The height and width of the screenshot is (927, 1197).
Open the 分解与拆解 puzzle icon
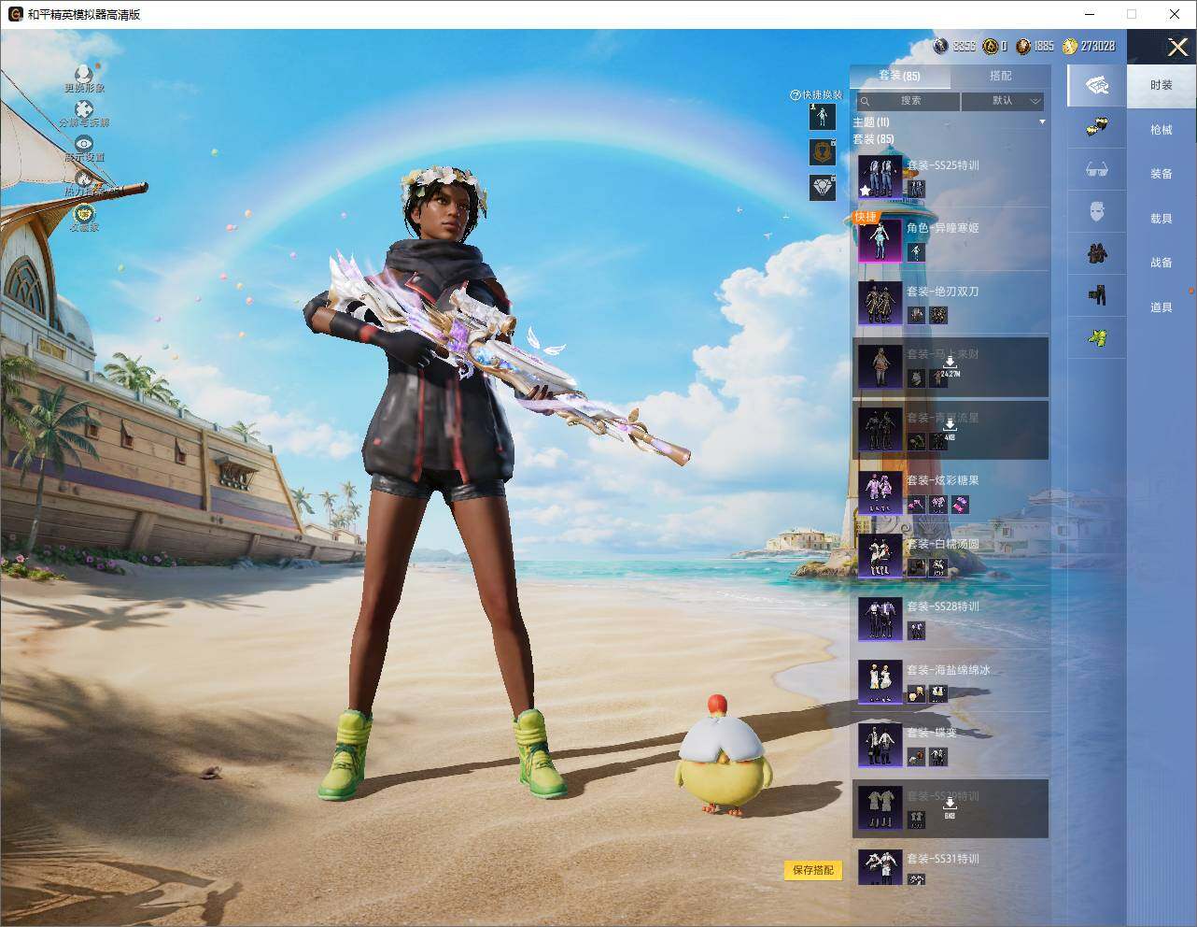click(84, 110)
